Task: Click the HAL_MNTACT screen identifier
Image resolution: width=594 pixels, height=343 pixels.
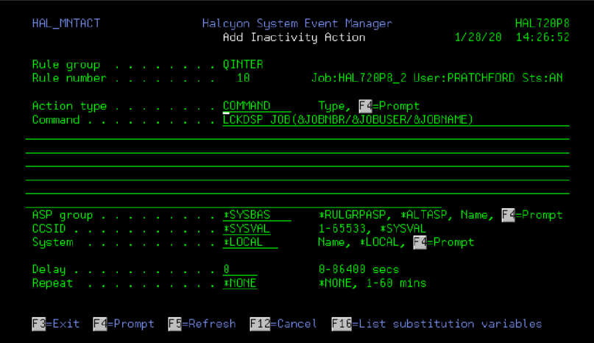Action: point(66,24)
